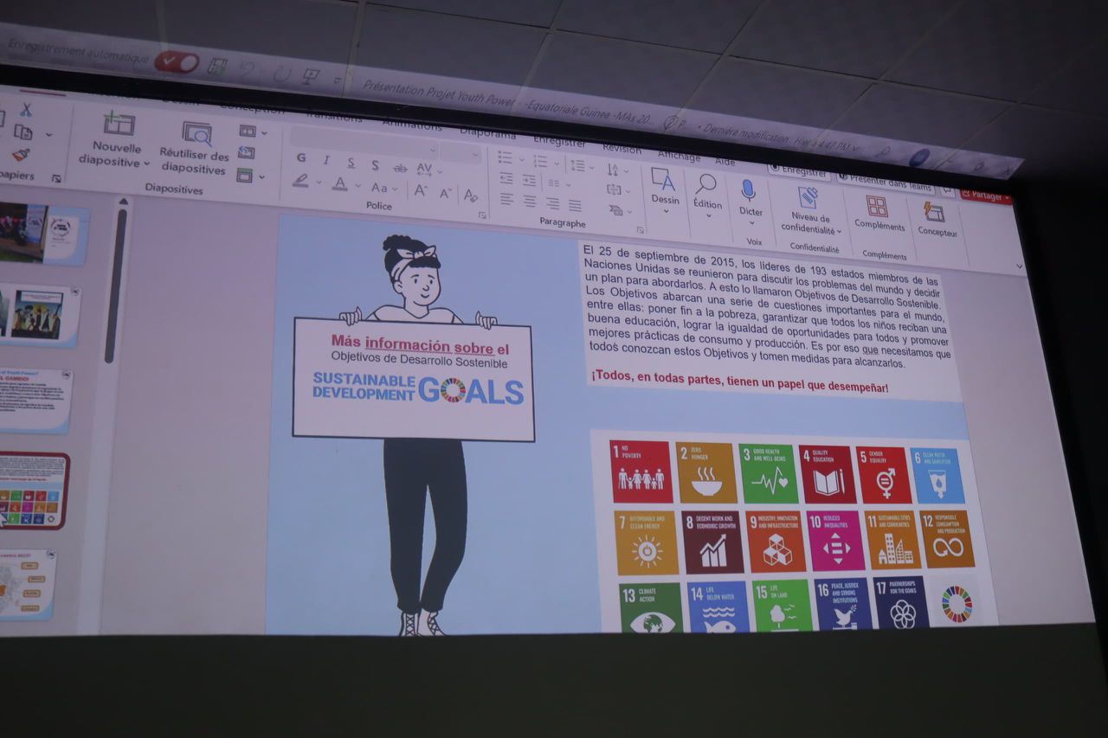
Task: Open the font size combo box
Action: (x=461, y=152)
